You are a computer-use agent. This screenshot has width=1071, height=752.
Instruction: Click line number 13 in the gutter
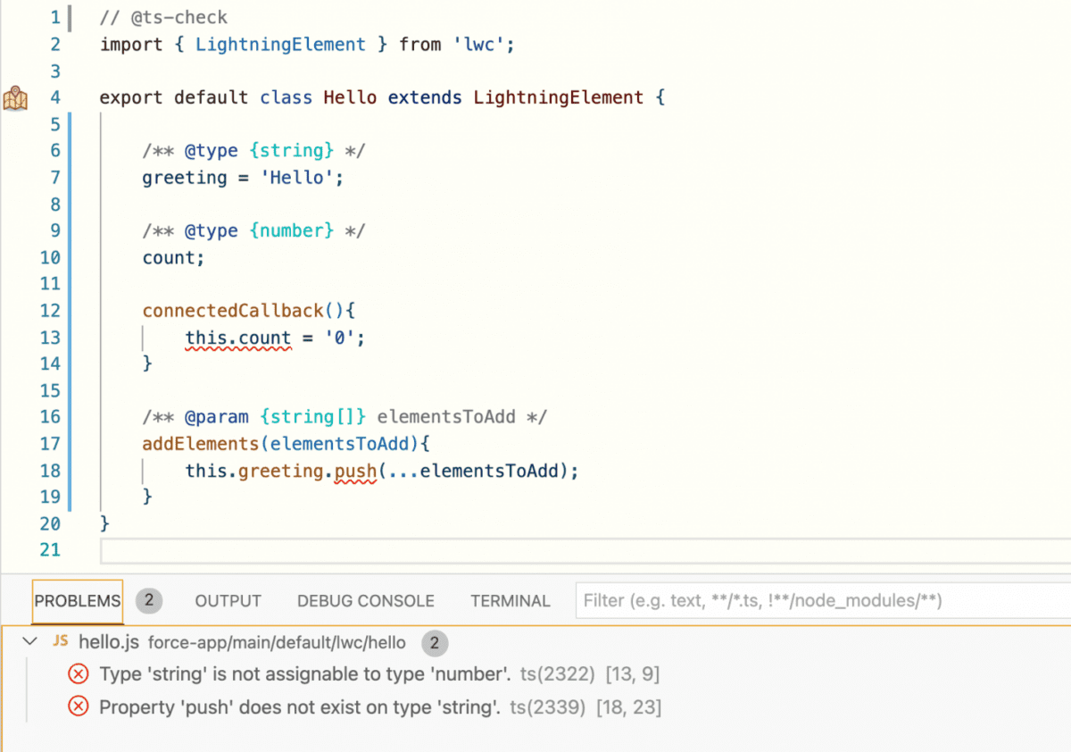pos(50,338)
